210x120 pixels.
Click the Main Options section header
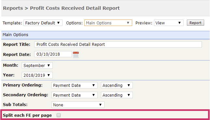pos(105,35)
